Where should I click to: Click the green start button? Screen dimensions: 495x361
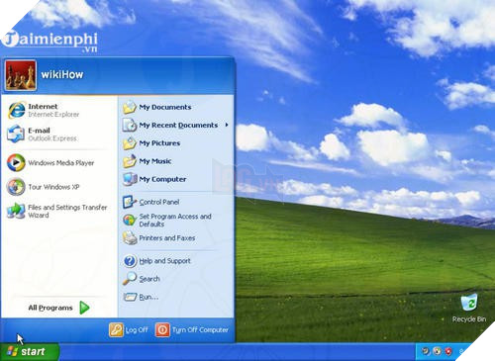pyautogui.click(x=30, y=352)
